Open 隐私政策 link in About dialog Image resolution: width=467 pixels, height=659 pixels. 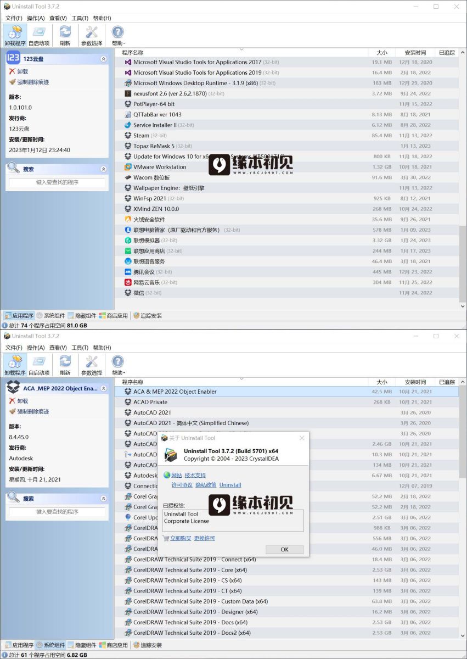206,485
